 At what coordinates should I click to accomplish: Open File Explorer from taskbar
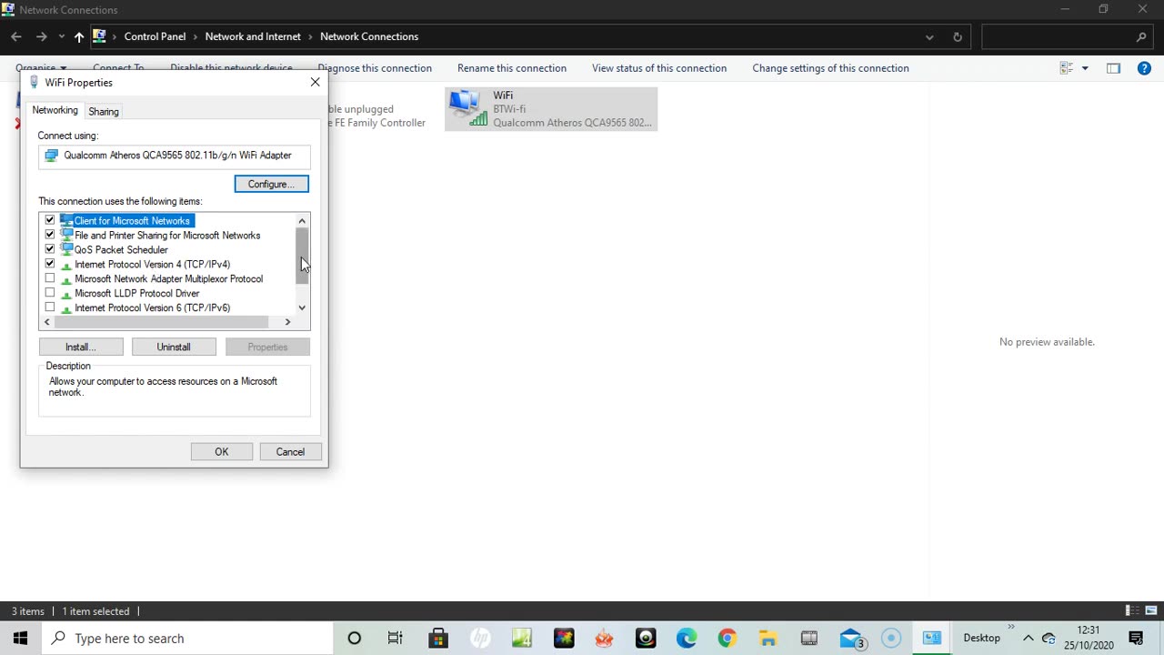768,638
